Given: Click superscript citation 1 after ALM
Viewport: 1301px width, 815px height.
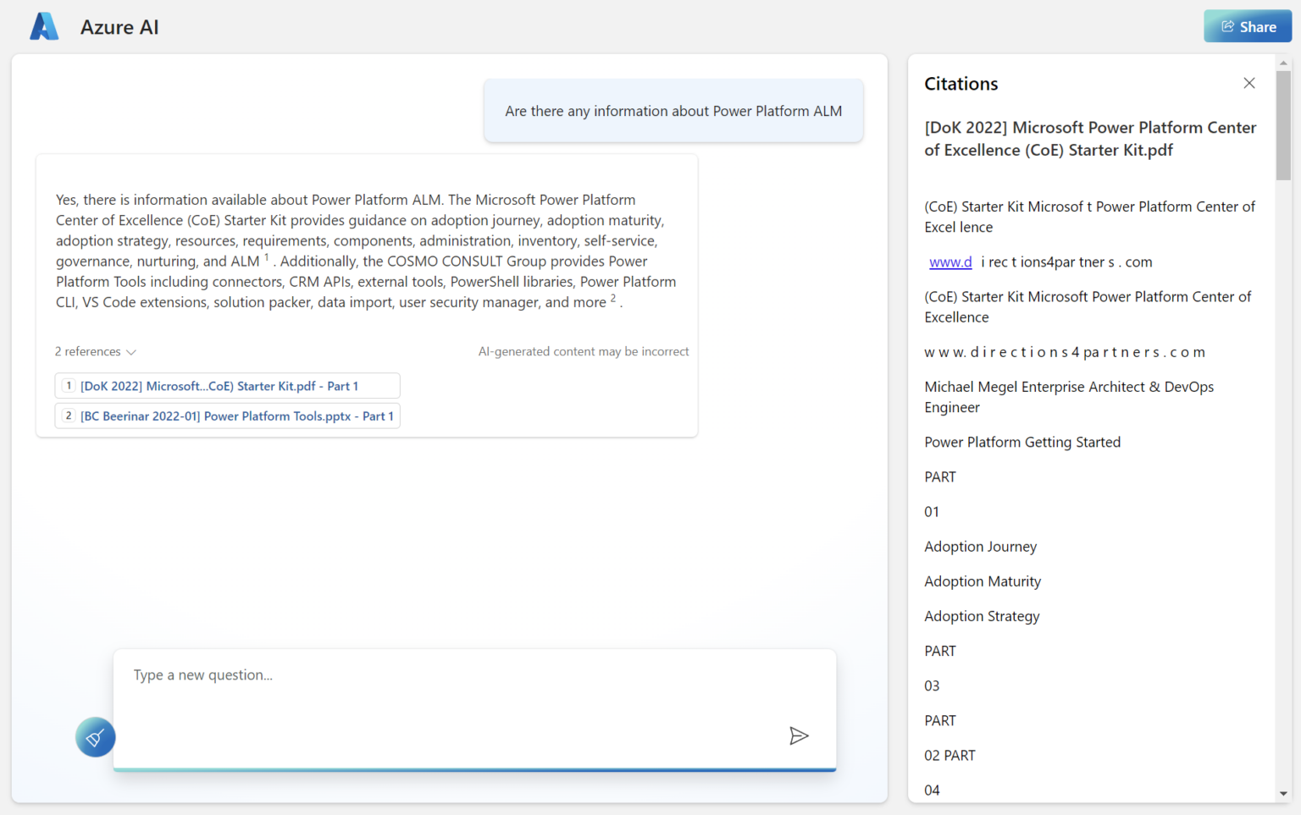Looking at the screenshot, I should pos(268,256).
